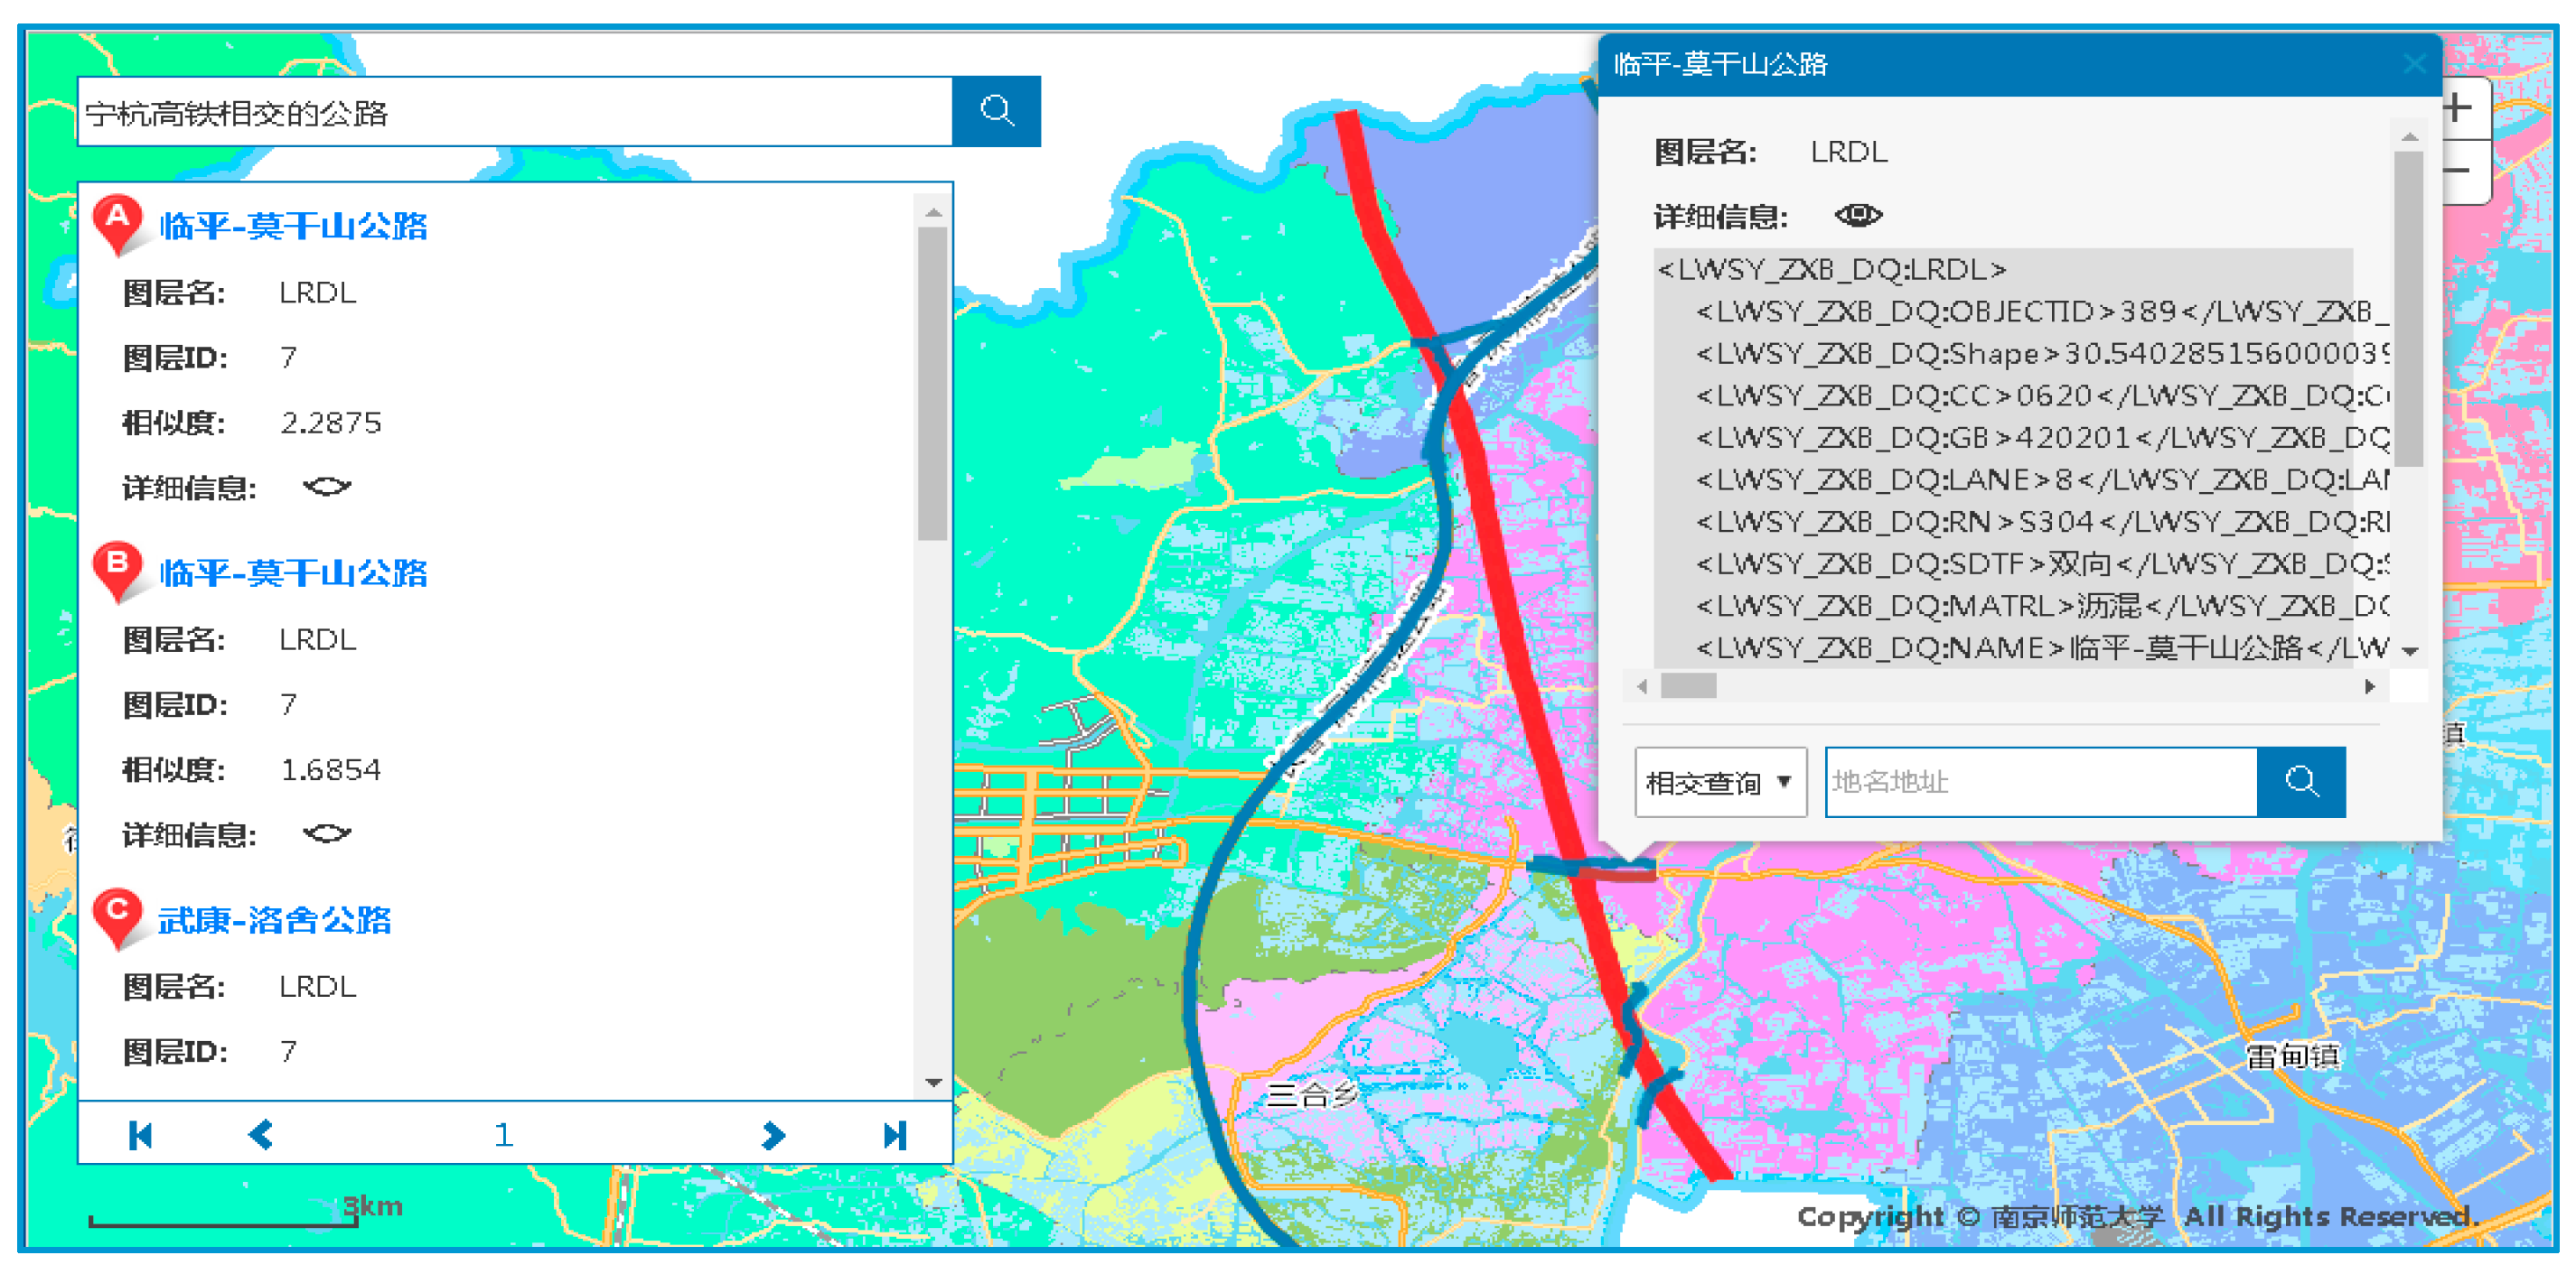Viewport: 2576px width, 1274px height.
Task: Show result B details with the eye icon
Action: pos(327,833)
